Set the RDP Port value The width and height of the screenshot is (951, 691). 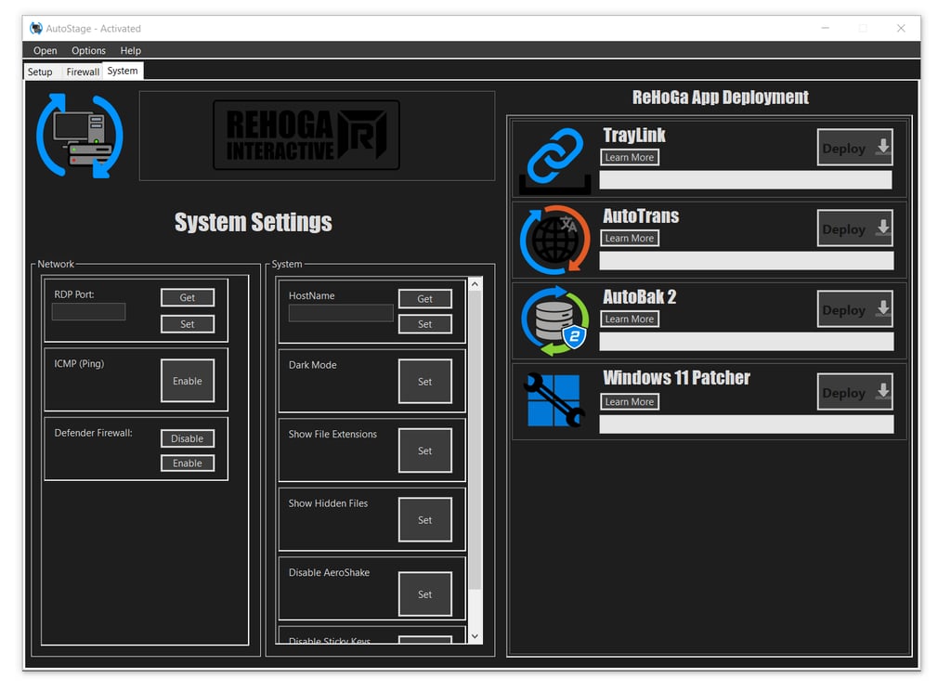click(x=188, y=324)
